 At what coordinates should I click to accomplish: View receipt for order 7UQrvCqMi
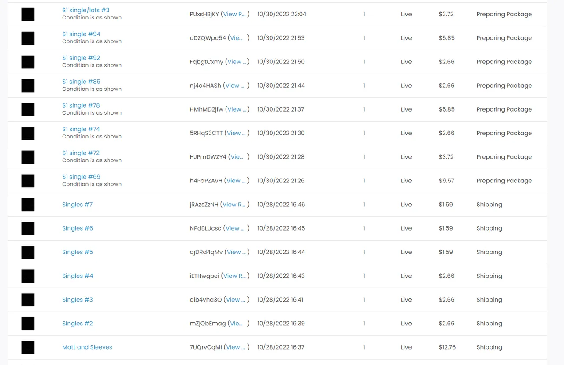point(235,347)
